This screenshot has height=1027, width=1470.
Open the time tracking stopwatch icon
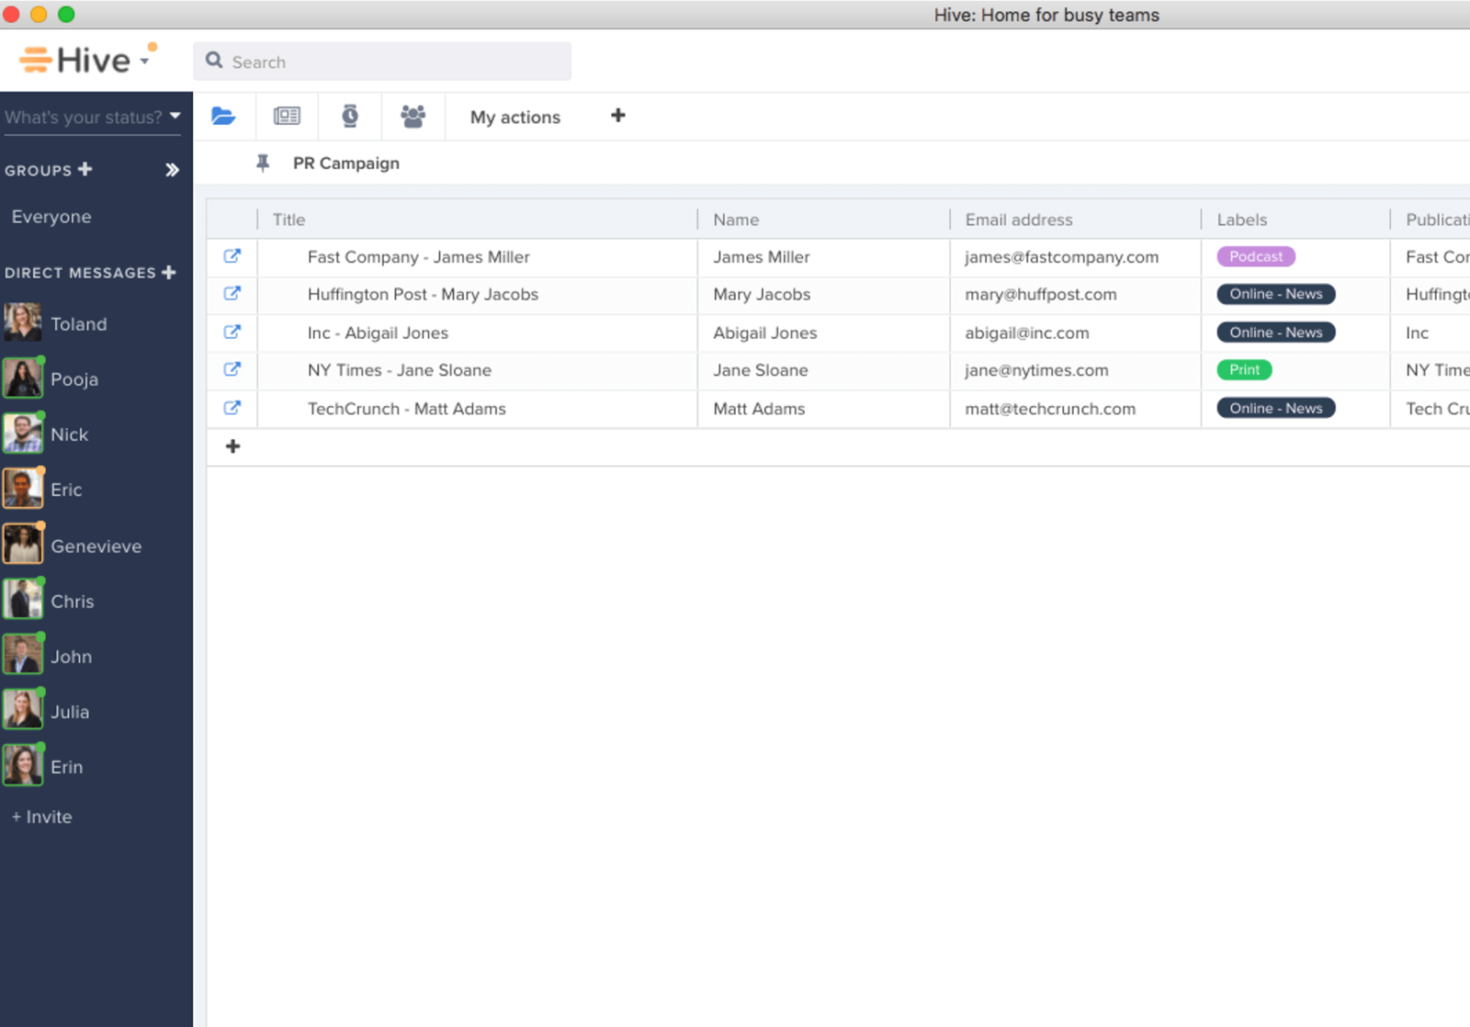[x=350, y=116]
